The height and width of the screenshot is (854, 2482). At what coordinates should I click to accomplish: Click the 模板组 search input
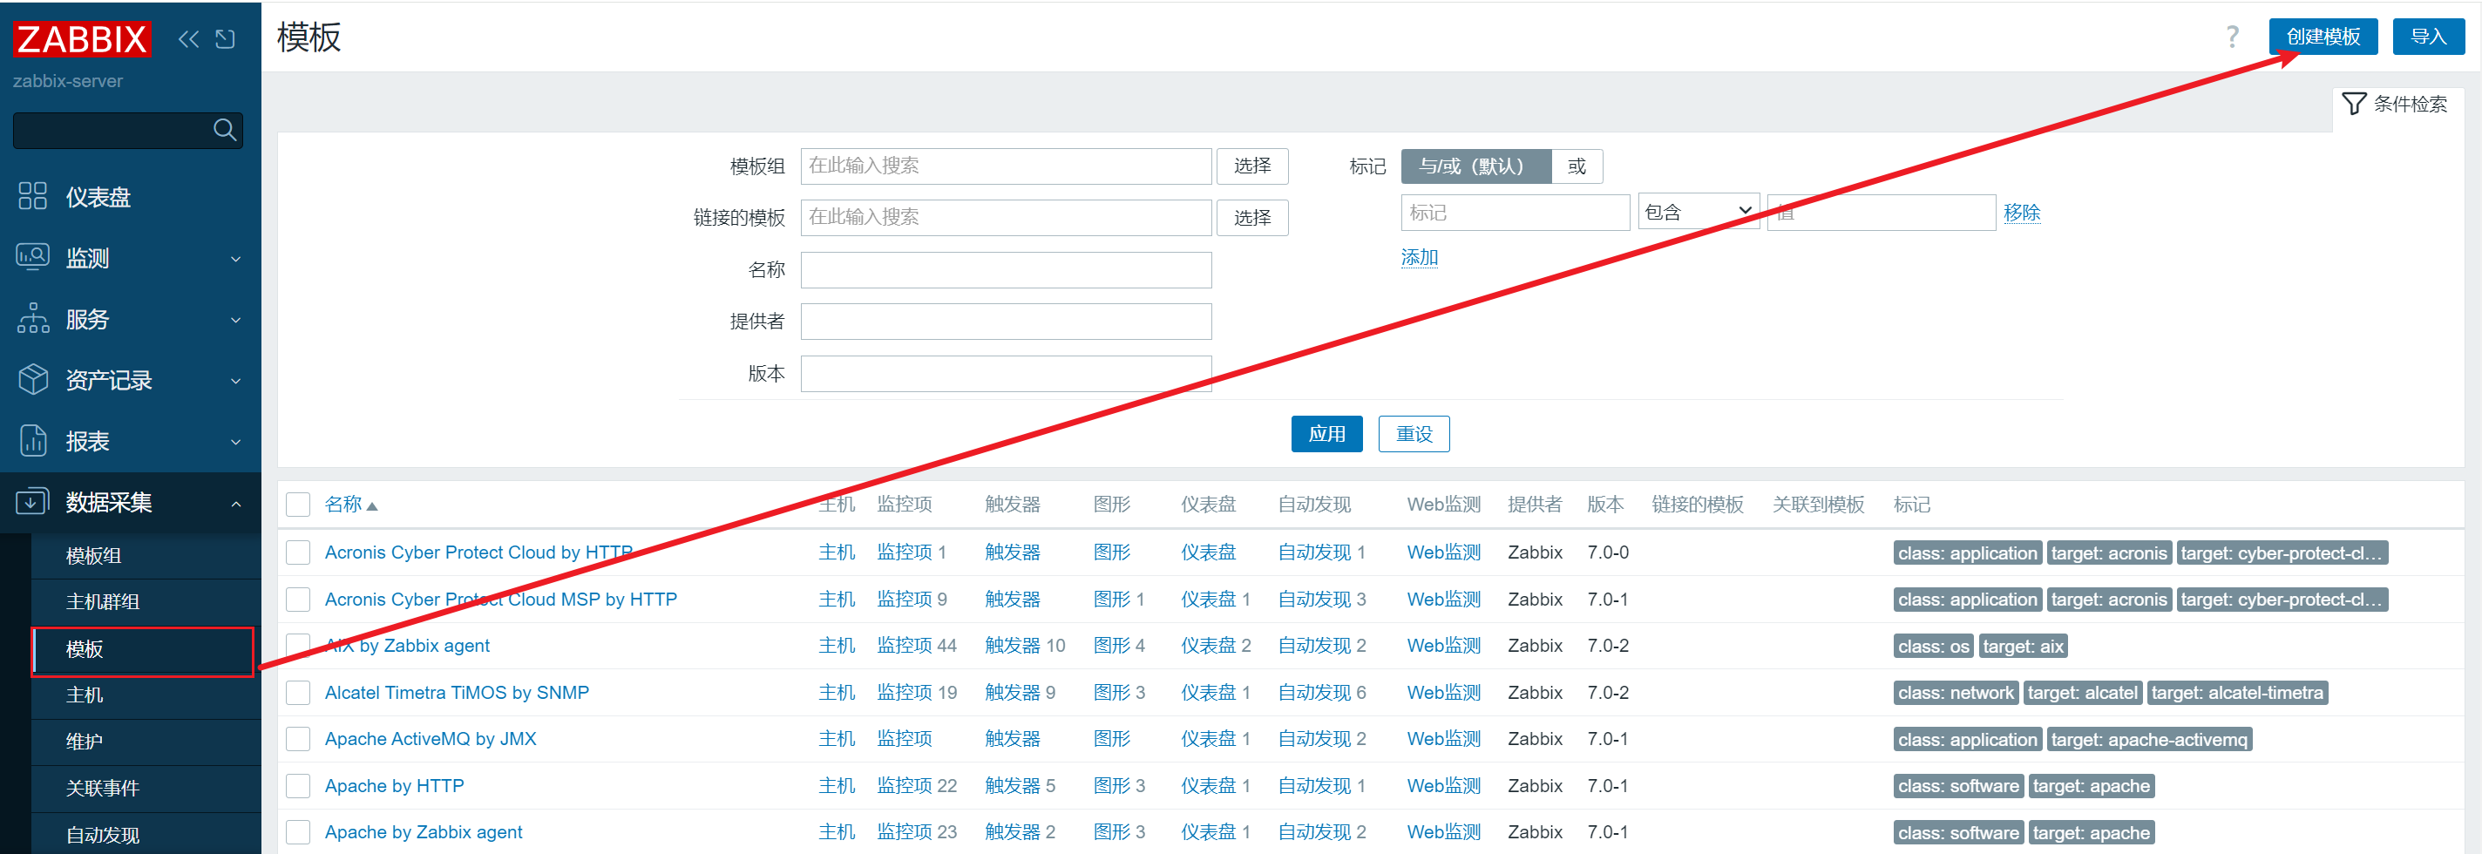tap(1006, 166)
